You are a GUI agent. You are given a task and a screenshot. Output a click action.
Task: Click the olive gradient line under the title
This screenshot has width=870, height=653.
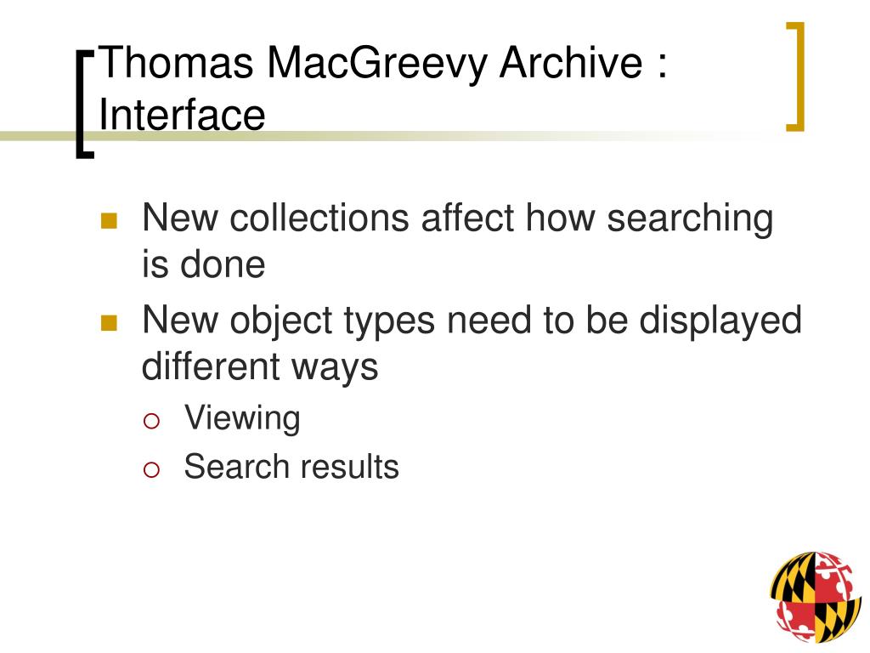tap(388, 136)
